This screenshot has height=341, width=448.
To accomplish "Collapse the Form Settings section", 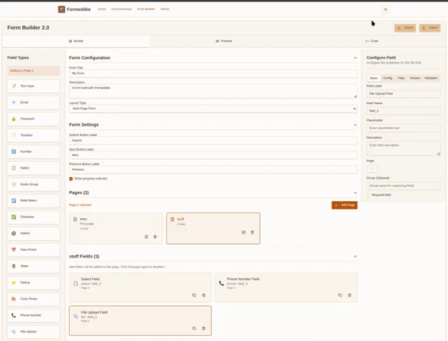I will click(x=355, y=125).
